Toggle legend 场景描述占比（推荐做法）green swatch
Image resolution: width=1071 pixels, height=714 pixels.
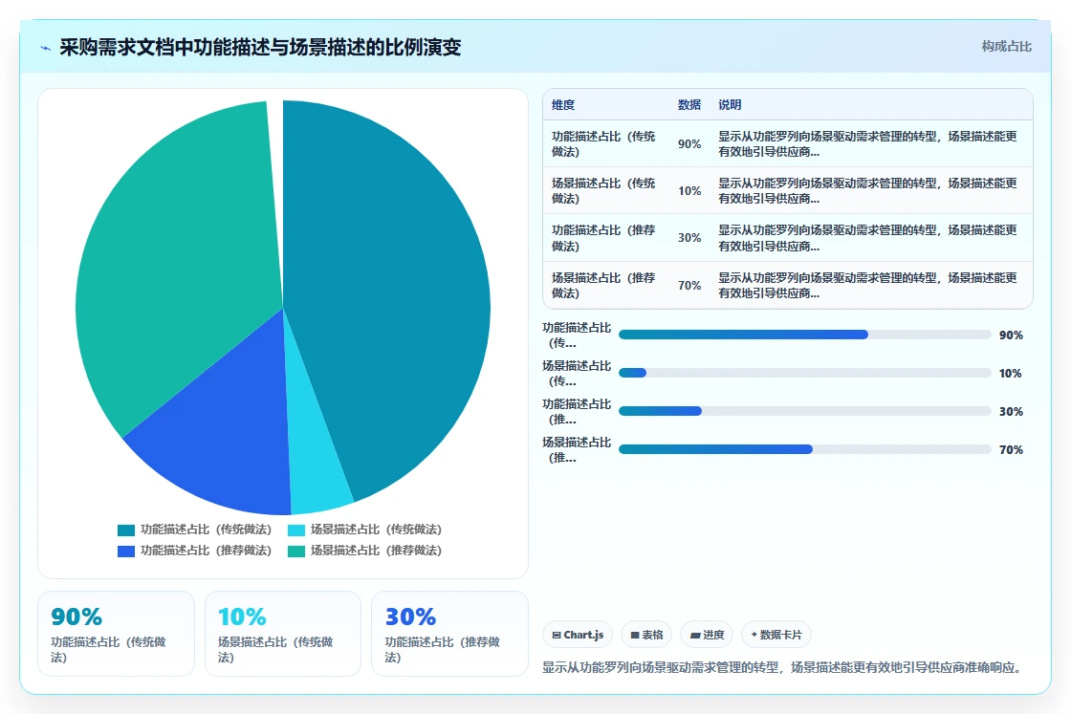tap(295, 552)
